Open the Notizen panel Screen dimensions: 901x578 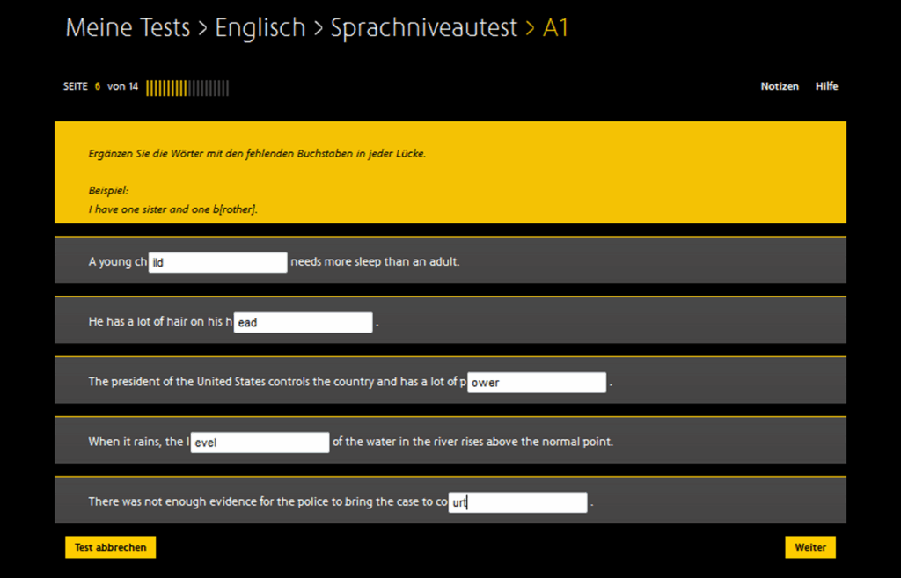[780, 86]
